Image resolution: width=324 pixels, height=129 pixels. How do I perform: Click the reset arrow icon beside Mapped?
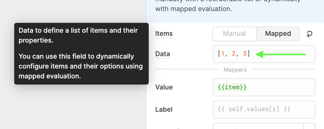pos(309,34)
